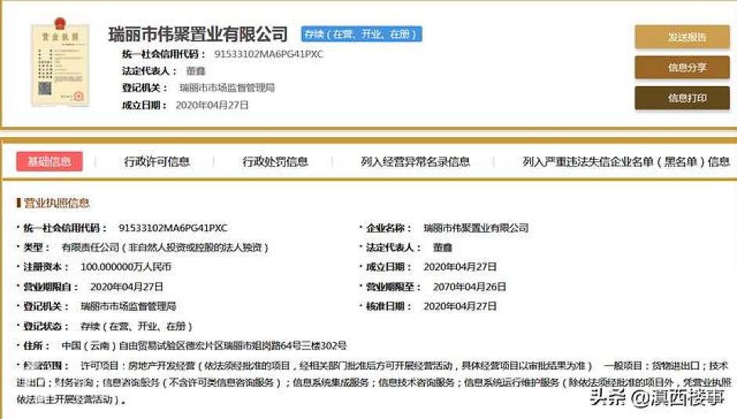Open the business license thumbnail image

pyautogui.click(x=50, y=65)
